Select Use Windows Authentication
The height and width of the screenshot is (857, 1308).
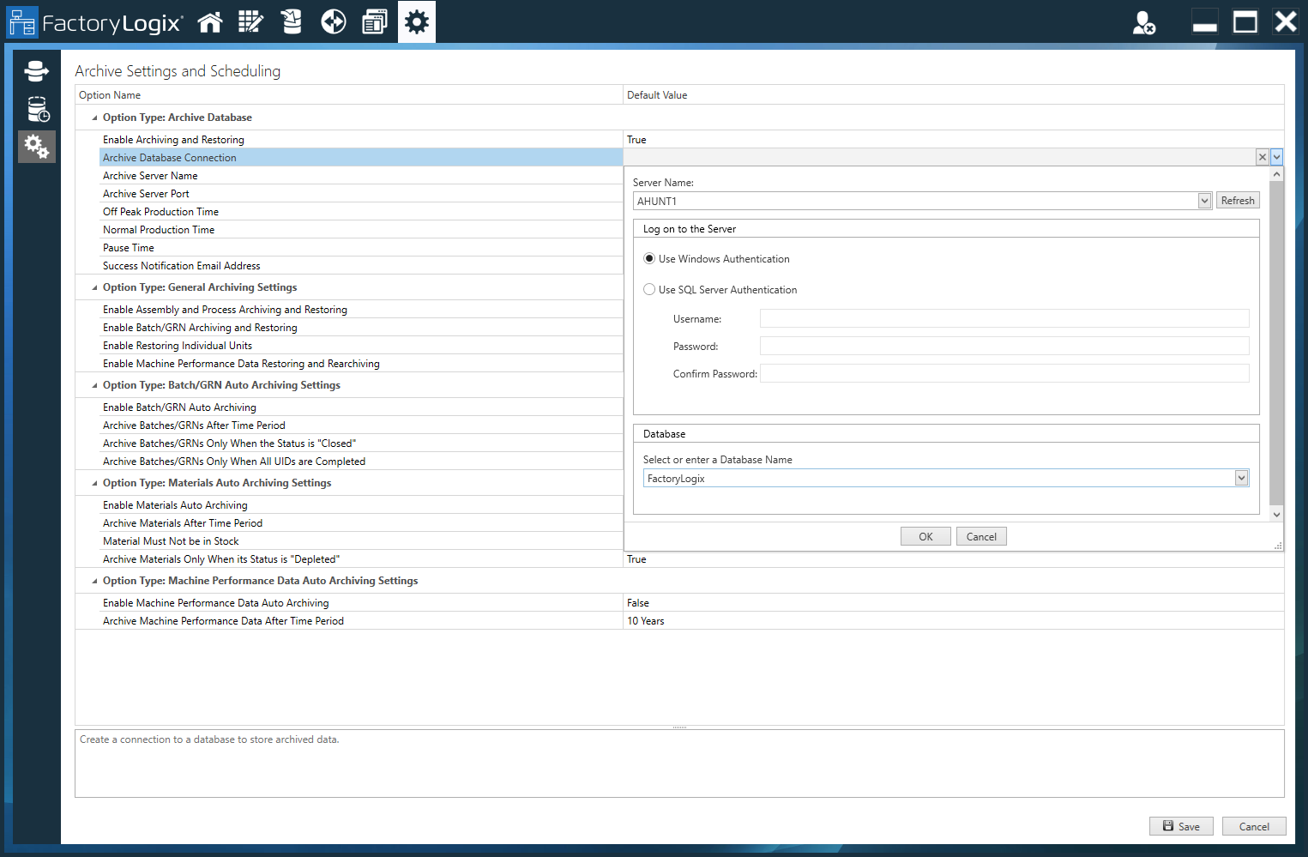649,258
